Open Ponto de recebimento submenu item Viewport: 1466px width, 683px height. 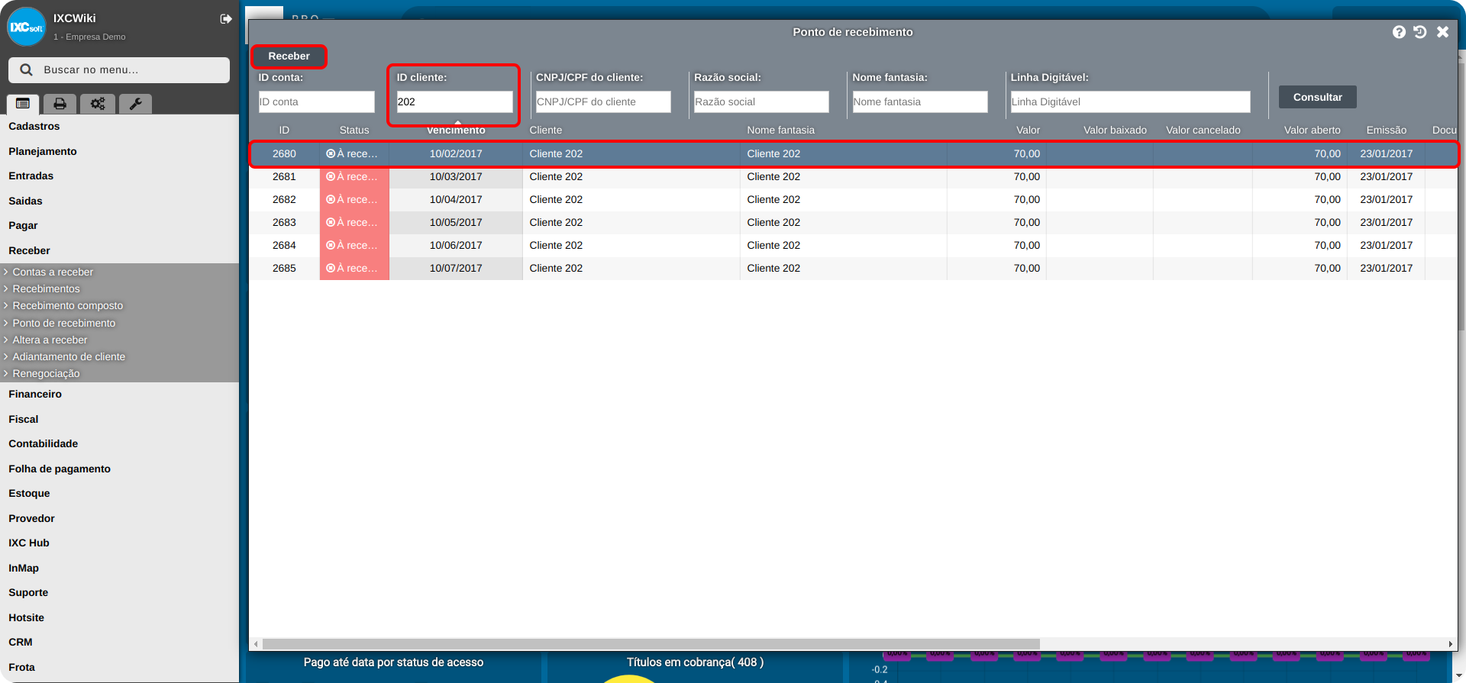[x=63, y=323]
